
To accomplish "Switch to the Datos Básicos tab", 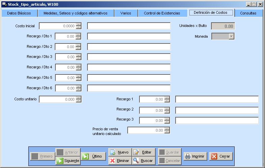I will click(x=19, y=13).
